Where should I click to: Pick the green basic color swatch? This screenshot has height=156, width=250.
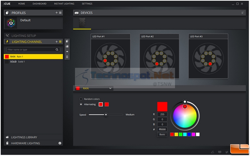tap(180, 134)
